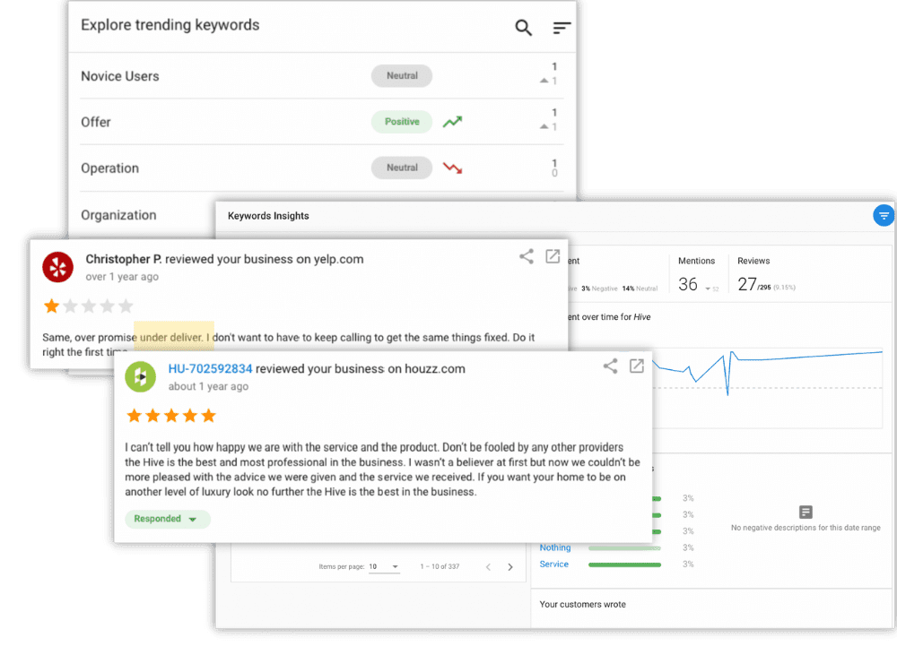
Task: Open the Items per page dropdown
Action: (384, 566)
